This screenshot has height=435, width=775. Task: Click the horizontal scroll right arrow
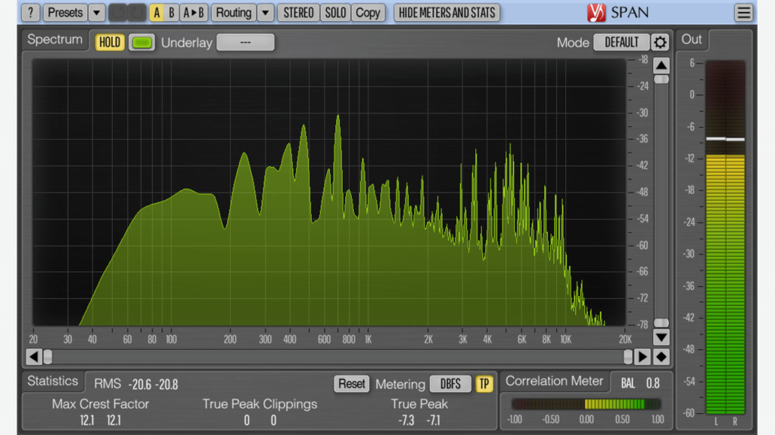point(643,356)
